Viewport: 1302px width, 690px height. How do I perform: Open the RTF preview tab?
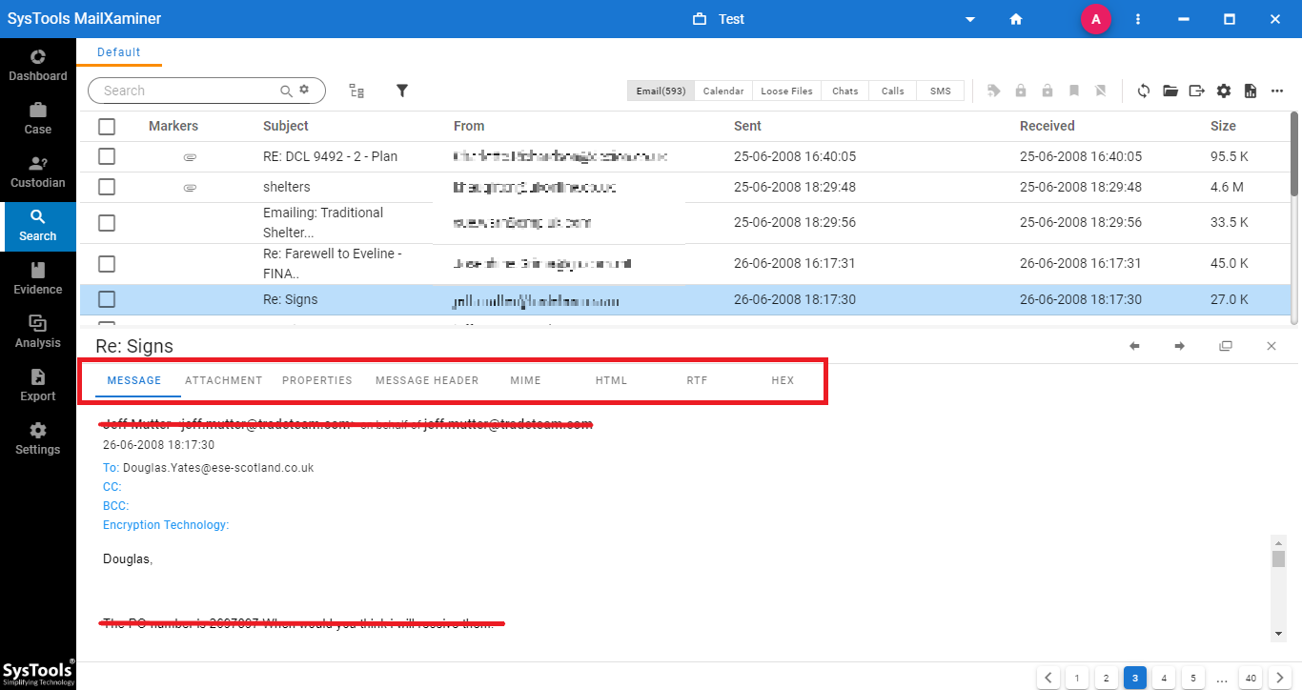(698, 380)
